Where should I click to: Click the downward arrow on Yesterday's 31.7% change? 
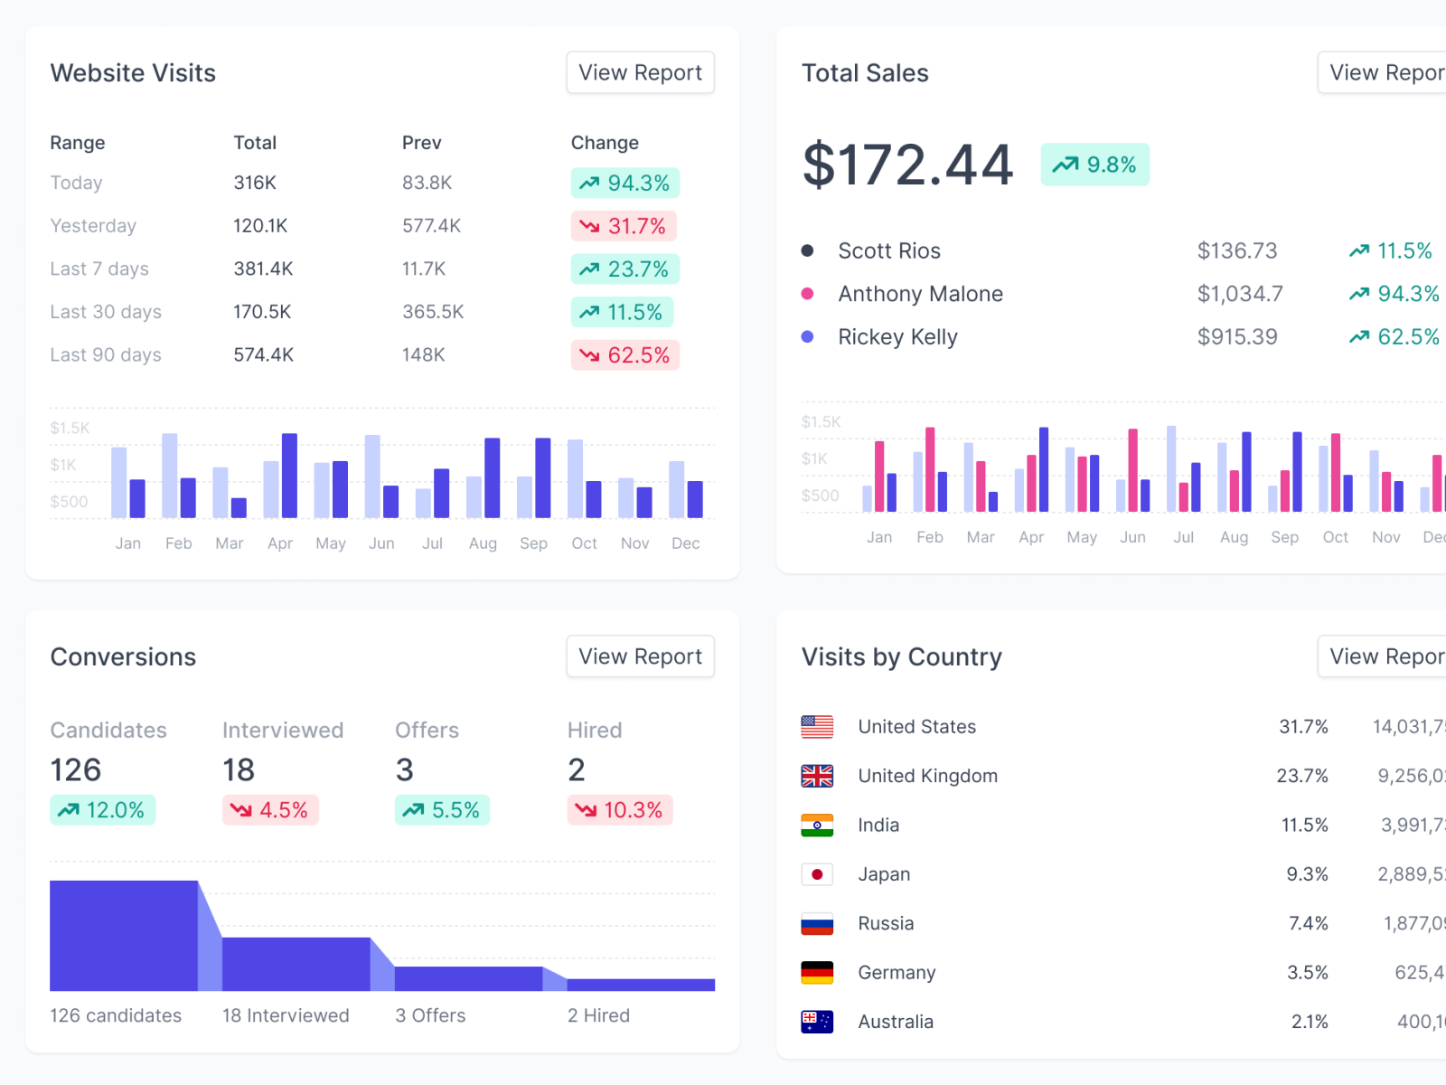point(592,226)
